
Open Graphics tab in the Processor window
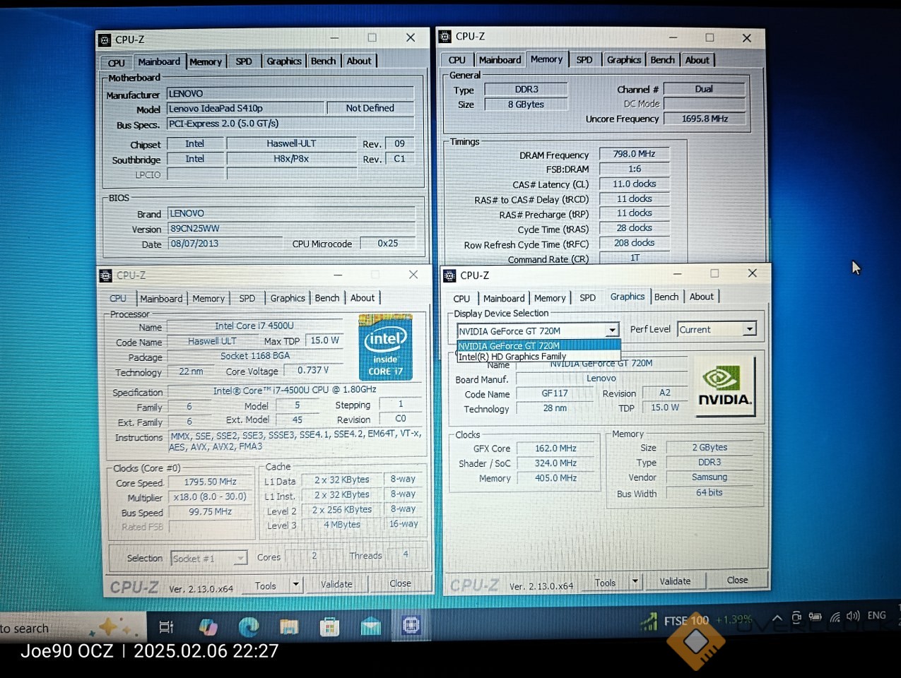click(x=288, y=298)
